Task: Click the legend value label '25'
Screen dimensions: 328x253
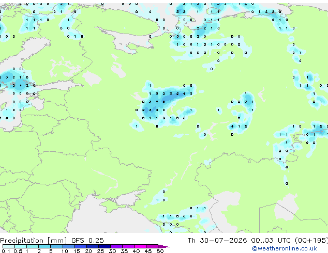Action: [100, 251]
